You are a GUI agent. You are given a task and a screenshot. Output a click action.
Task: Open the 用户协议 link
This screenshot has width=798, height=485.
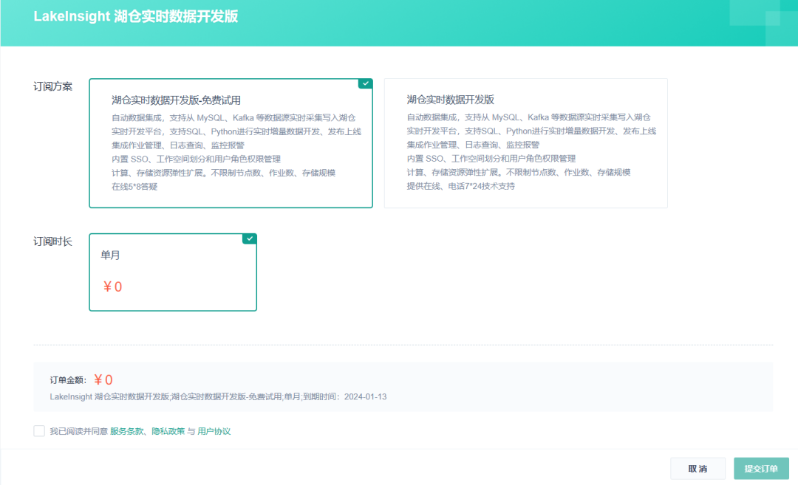(214, 431)
